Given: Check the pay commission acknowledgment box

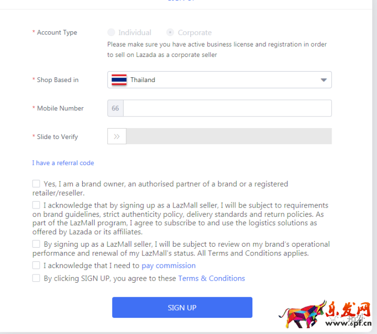Looking at the screenshot, I should pyautogui.click(x=36, y=265).
